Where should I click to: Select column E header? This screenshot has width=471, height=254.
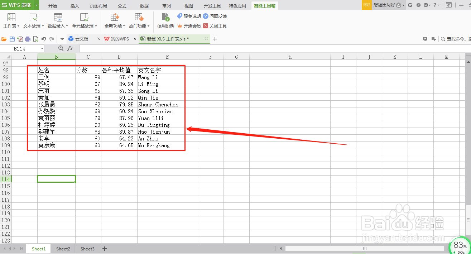(168, 57)
